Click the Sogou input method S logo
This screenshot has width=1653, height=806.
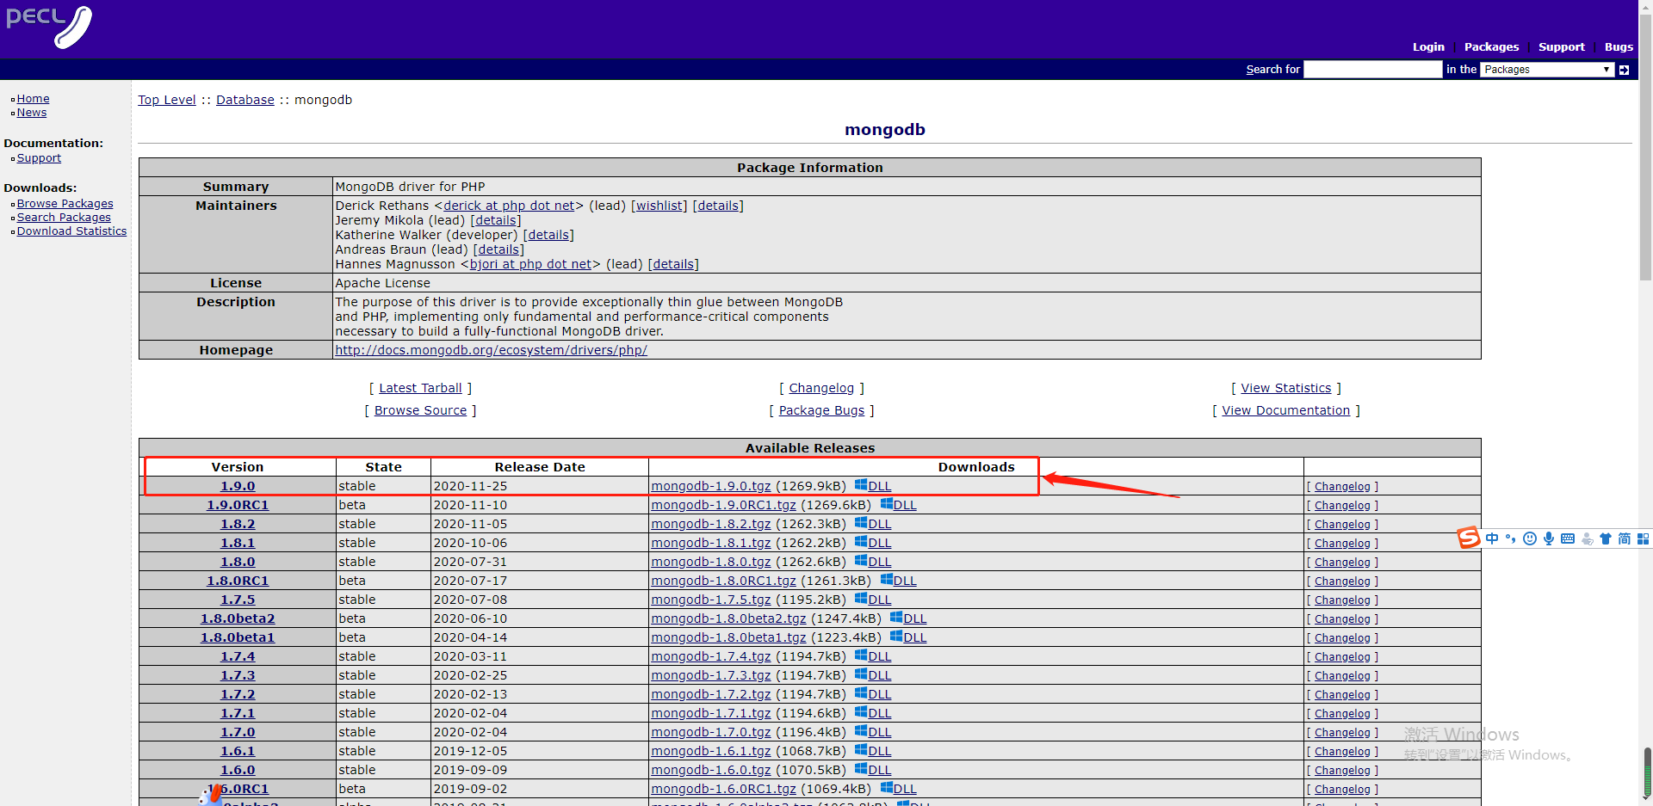[1469, 538]
